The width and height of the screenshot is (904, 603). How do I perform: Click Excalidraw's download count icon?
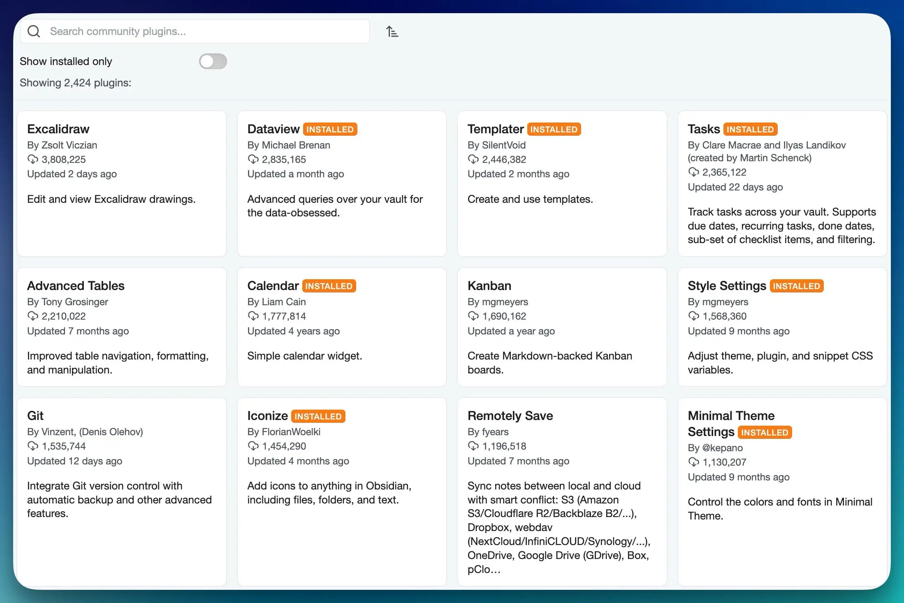coord(33,159)
